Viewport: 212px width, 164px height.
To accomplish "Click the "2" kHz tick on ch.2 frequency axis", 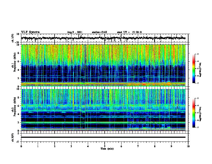I will (18, 122).
